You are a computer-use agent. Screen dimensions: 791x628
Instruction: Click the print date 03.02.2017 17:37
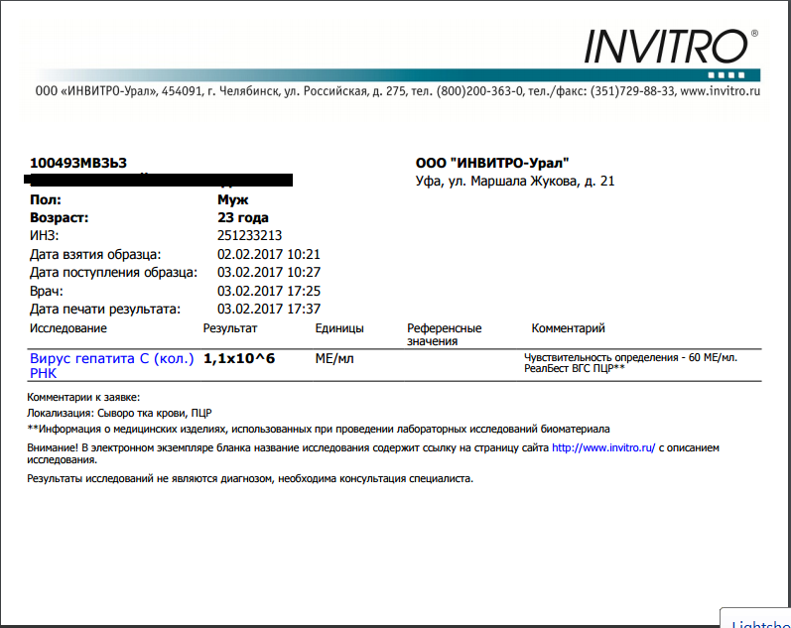(x=268, y=310)
